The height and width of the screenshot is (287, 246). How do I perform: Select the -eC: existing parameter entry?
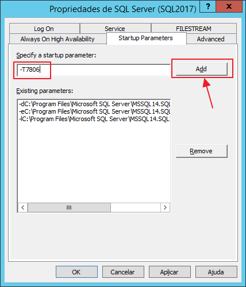(94, 111)
